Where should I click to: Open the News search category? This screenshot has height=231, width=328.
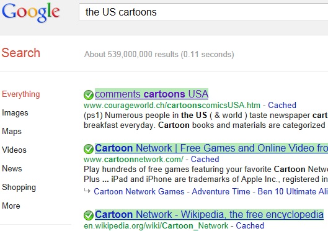click(12, 168)
